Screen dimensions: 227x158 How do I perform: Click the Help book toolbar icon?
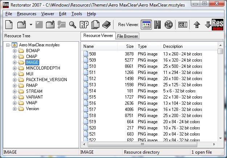point(106,25)
